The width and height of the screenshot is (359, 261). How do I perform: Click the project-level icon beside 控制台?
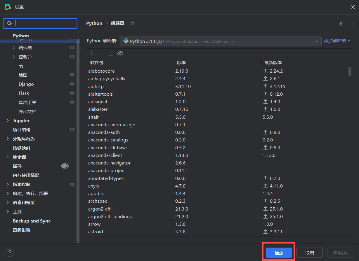tap(72, 57)
